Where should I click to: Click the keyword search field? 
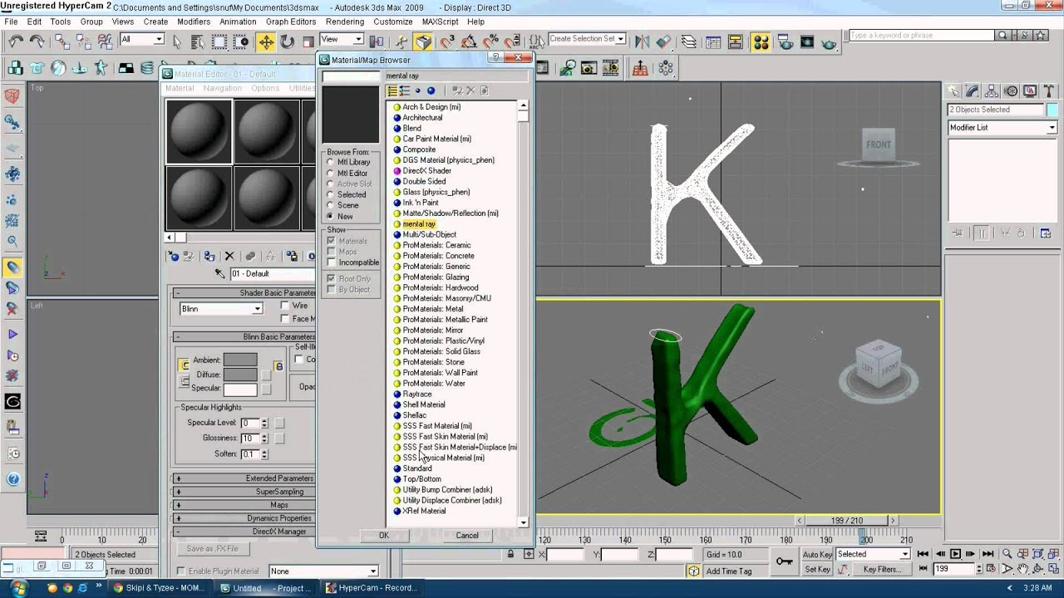(921, 35)
